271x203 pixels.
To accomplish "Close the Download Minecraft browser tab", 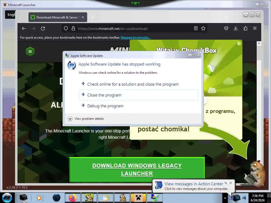I will pyautogui.click(x=83, y=17).
